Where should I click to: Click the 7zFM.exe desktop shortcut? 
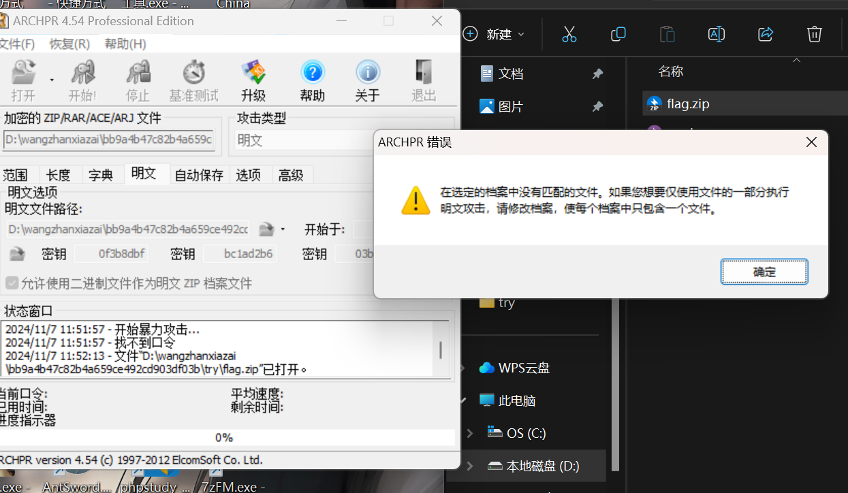click(x=234, y=488)
